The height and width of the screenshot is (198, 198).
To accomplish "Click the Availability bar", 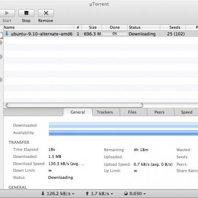I will point(123,133).
